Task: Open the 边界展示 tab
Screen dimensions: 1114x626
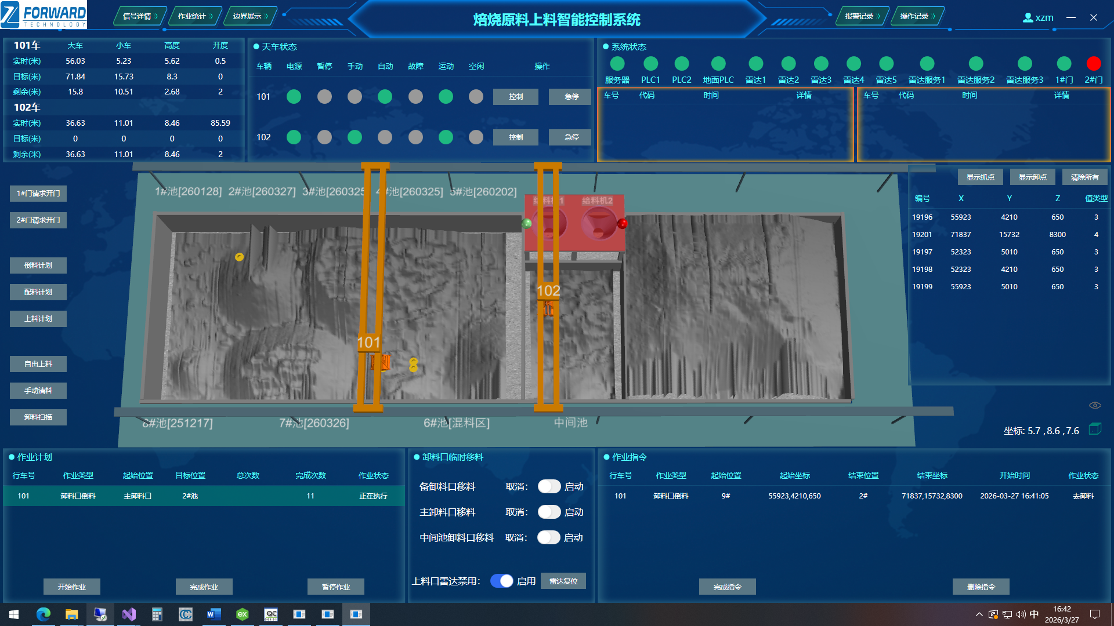Action: coord(250,16)
